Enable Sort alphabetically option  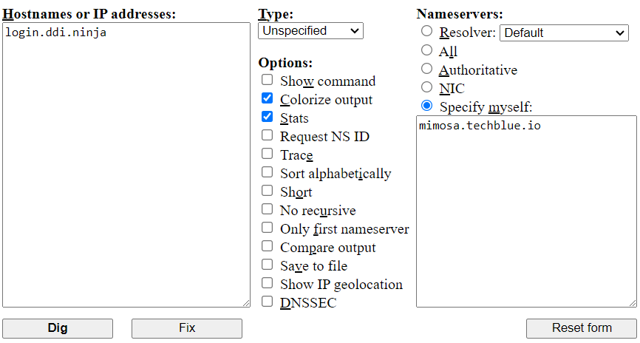click(x=267, y=172)
